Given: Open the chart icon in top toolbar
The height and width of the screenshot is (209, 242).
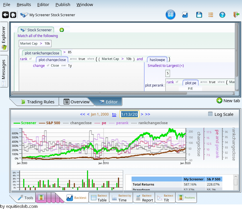Looking at the screenshot, I should click(185, 15).
